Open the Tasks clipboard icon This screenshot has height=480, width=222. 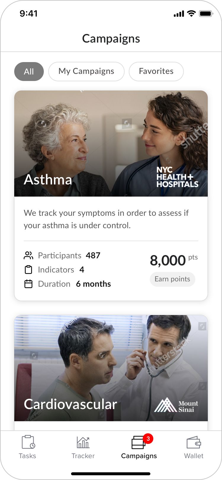tap(28, 442)
